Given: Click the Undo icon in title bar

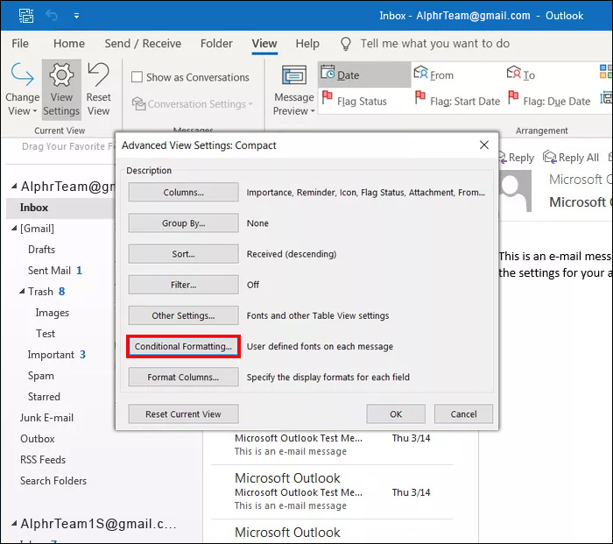Looking at the screenshot, I should point(51,16).
